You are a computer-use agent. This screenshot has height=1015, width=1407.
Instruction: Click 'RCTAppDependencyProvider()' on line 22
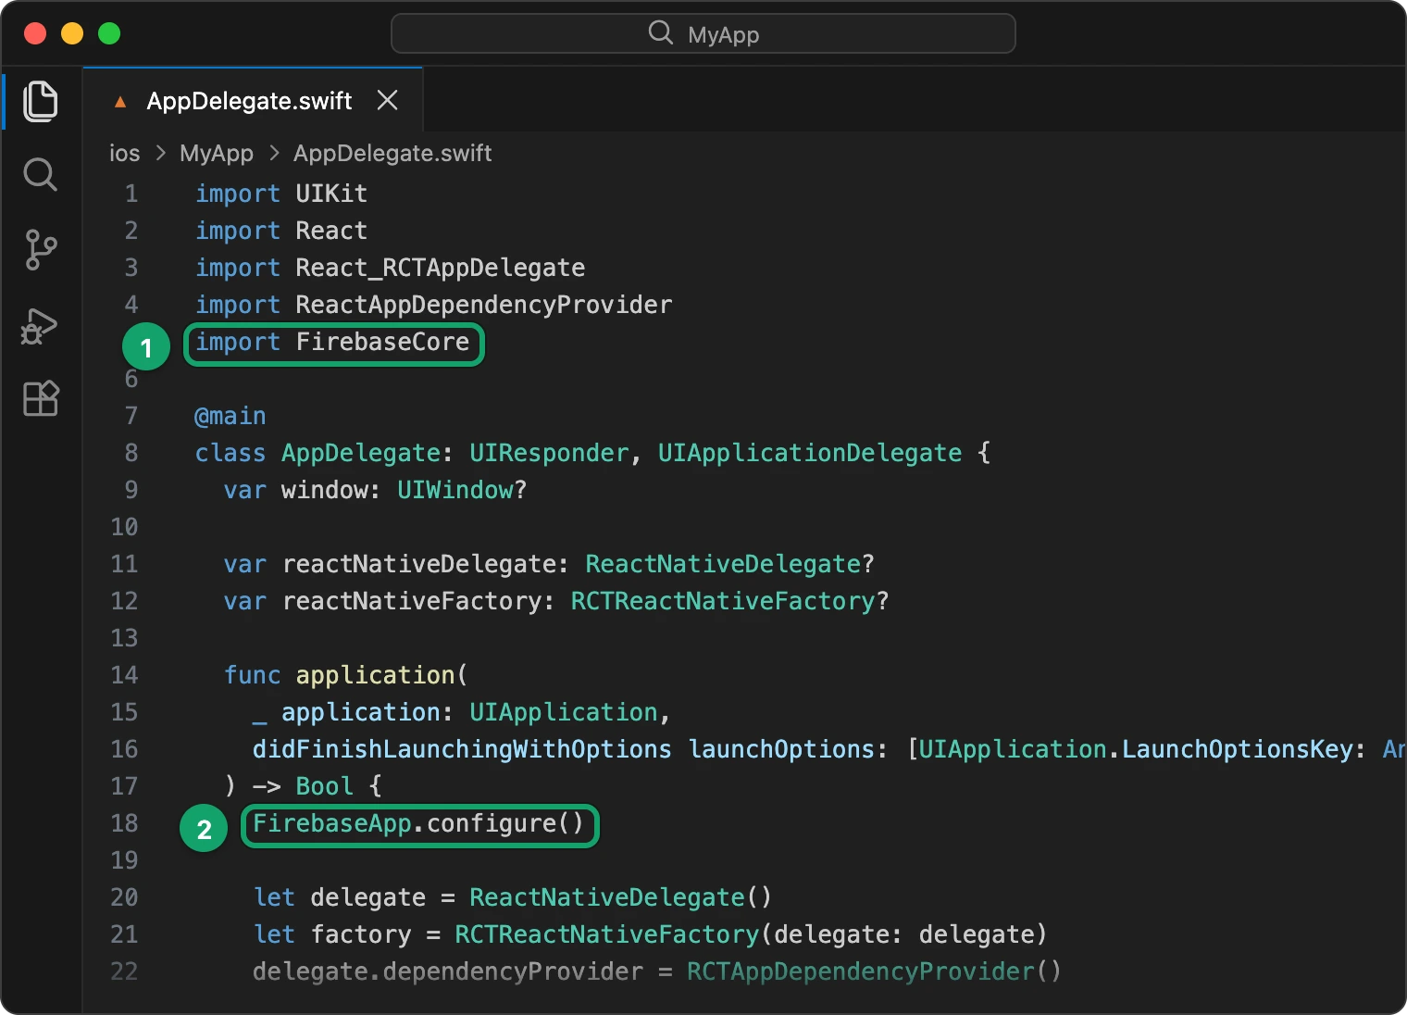tap(875, 971)
